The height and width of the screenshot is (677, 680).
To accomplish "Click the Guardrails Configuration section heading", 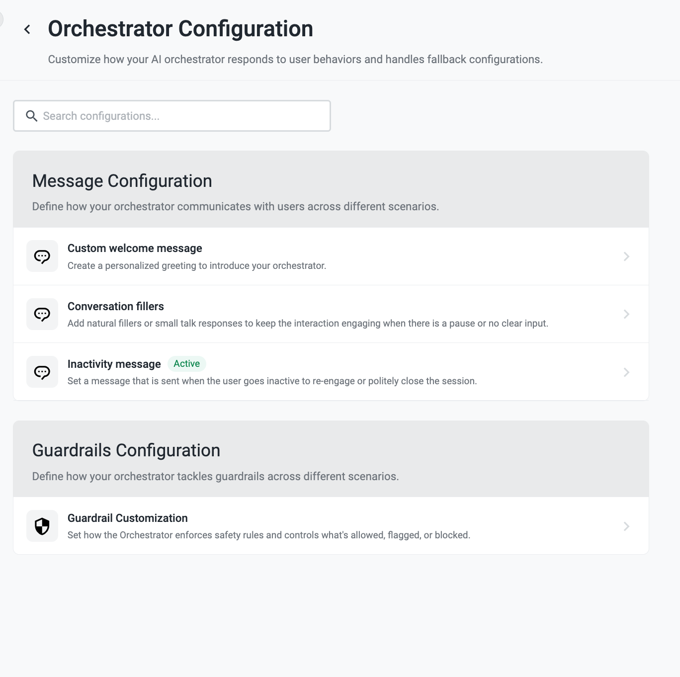I will click(x=126, y=450).
